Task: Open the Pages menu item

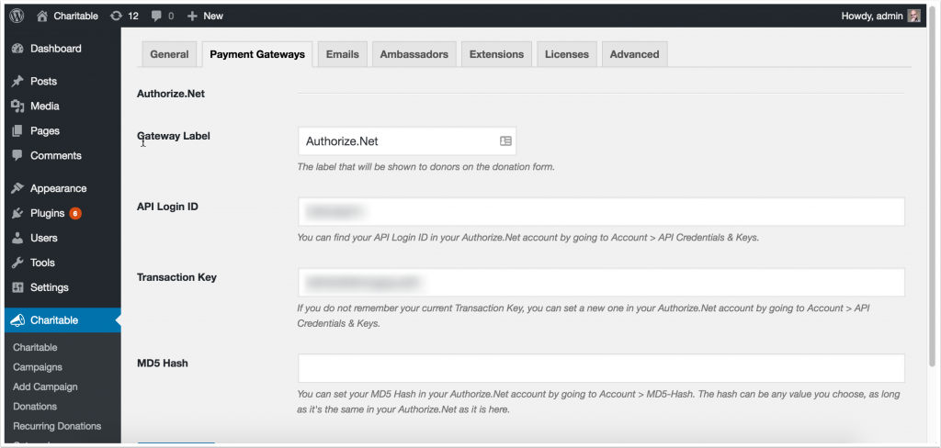Action: pyautogui.click(x=62, y=130)
